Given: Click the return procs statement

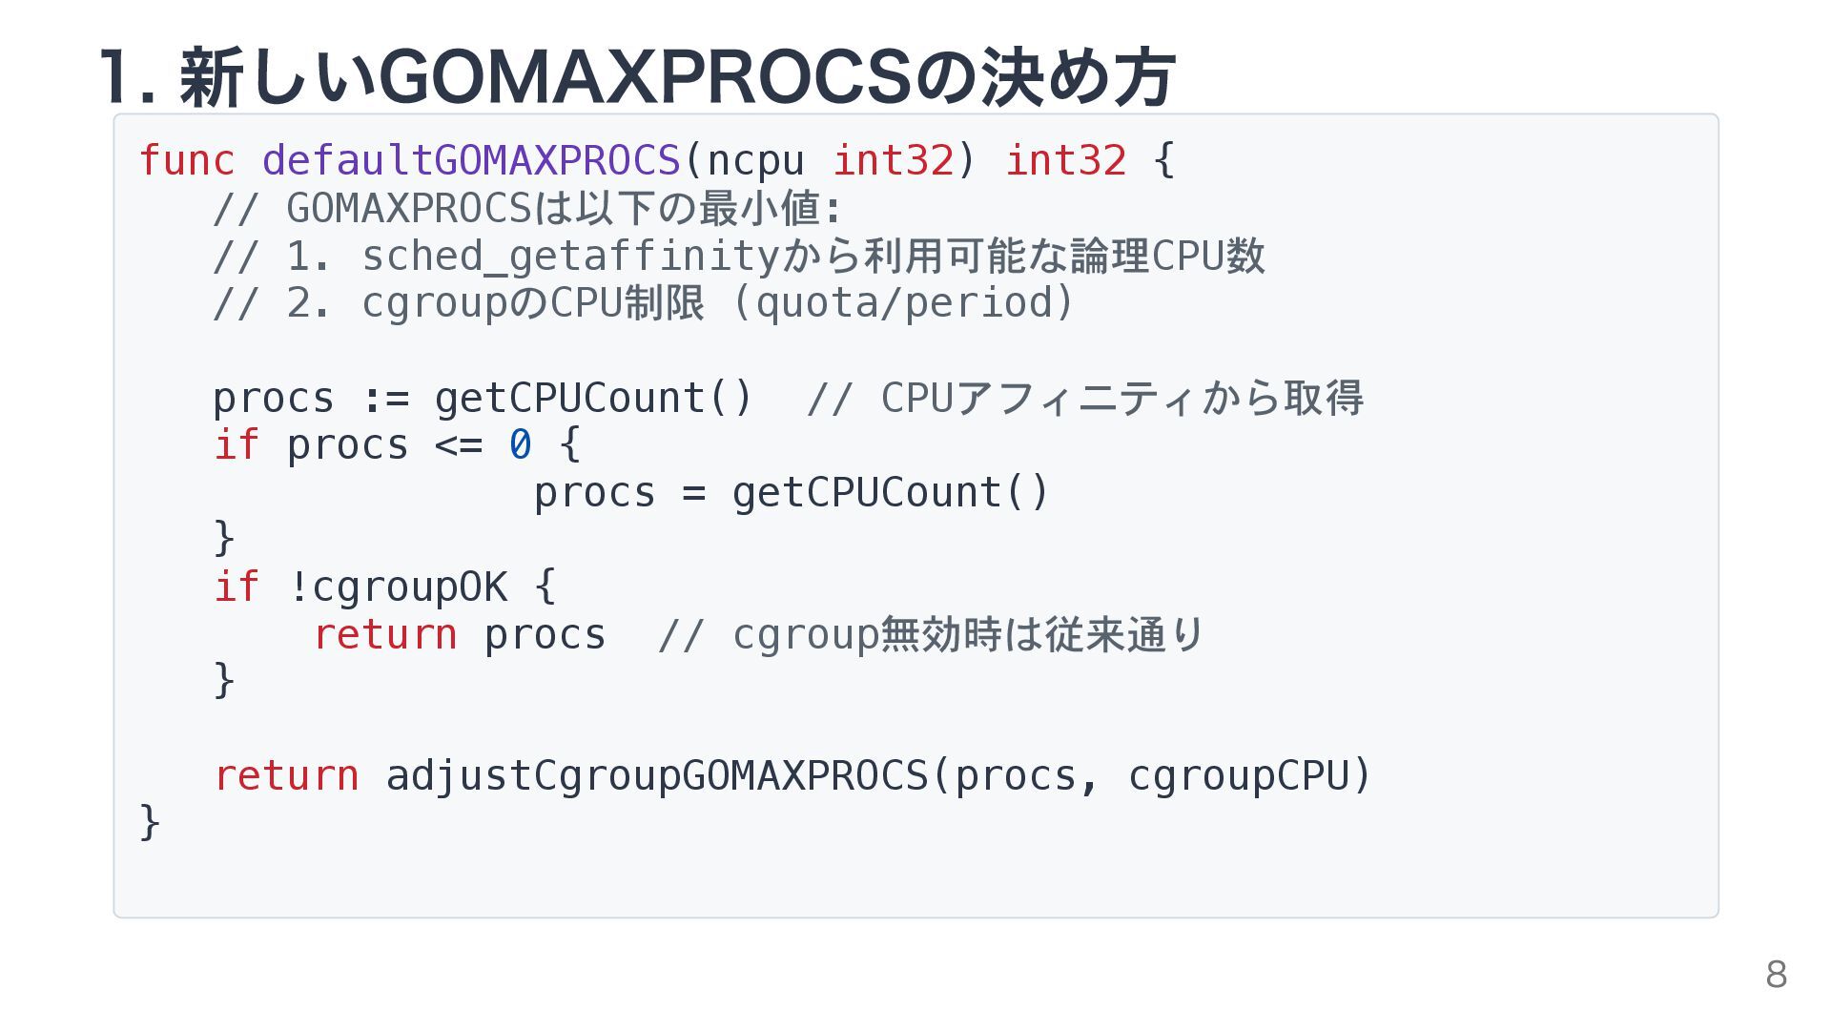Looking at the screenshot, I should pos(460,634).
